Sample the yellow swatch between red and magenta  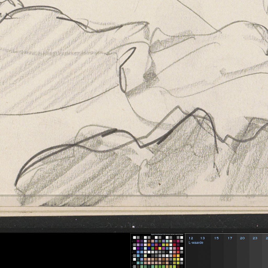(160, 248)
